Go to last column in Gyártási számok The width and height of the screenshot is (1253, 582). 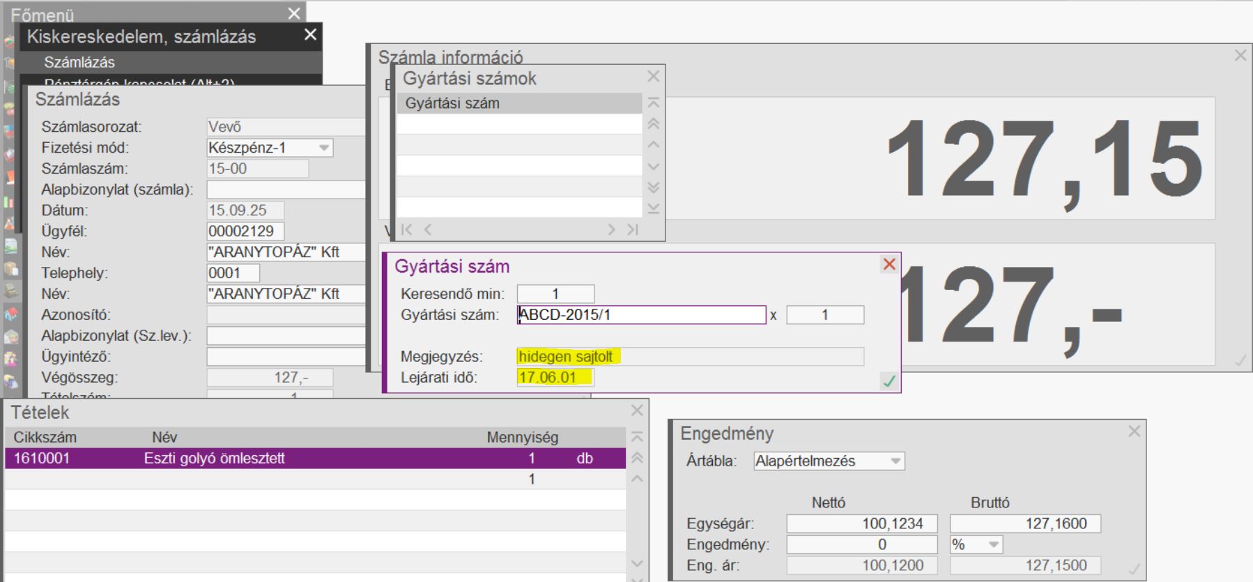click(632, 229)
